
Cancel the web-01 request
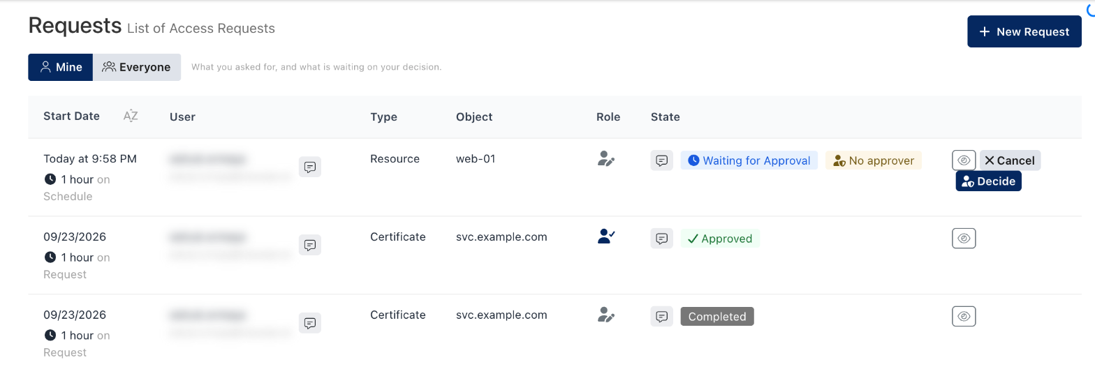tap(1010, 160)
